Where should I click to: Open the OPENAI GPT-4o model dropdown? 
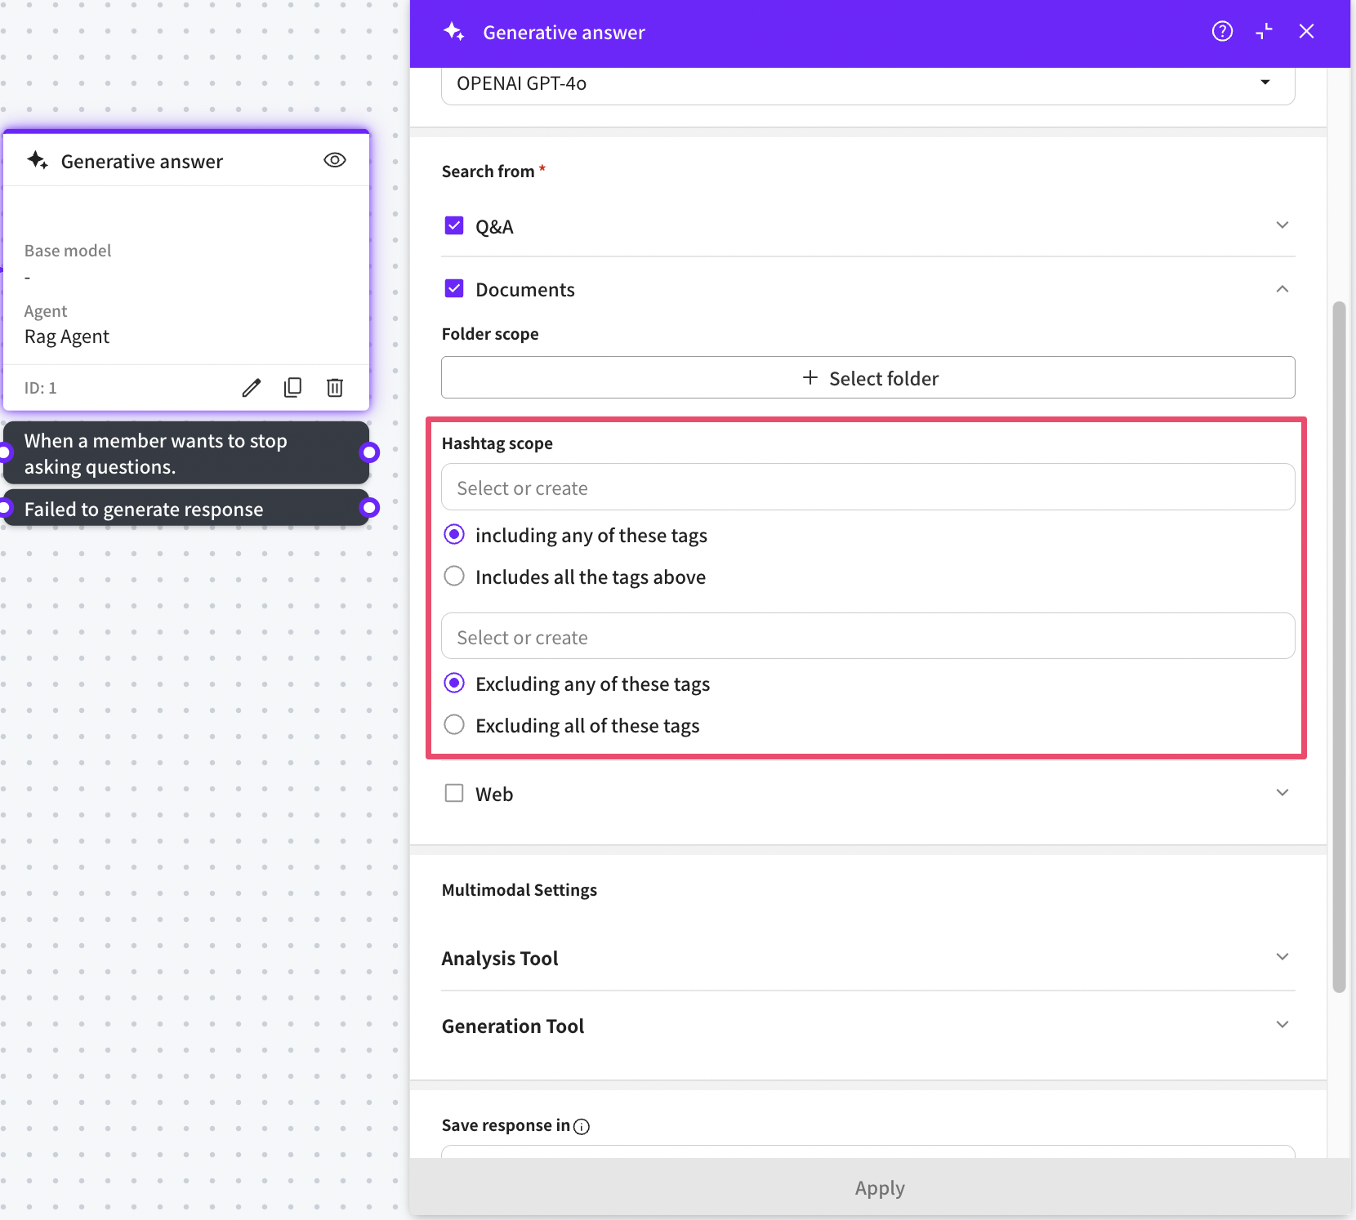[x=868, y=84]
